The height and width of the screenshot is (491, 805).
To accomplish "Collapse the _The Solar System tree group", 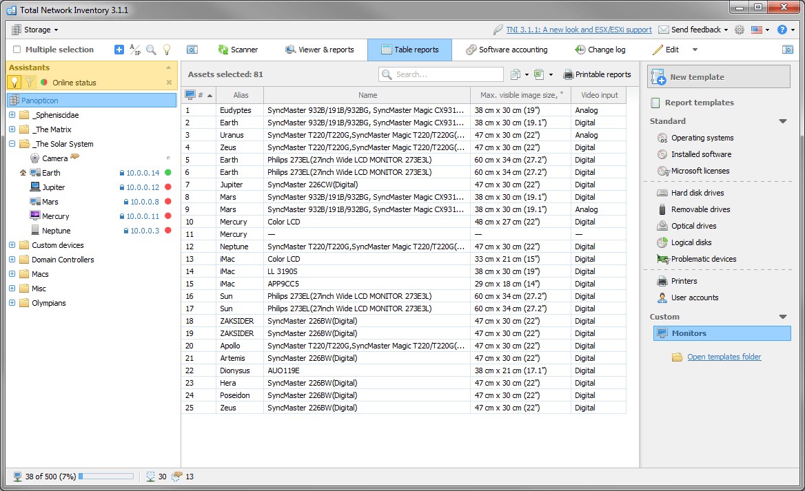I will click(x=12, y=144).
